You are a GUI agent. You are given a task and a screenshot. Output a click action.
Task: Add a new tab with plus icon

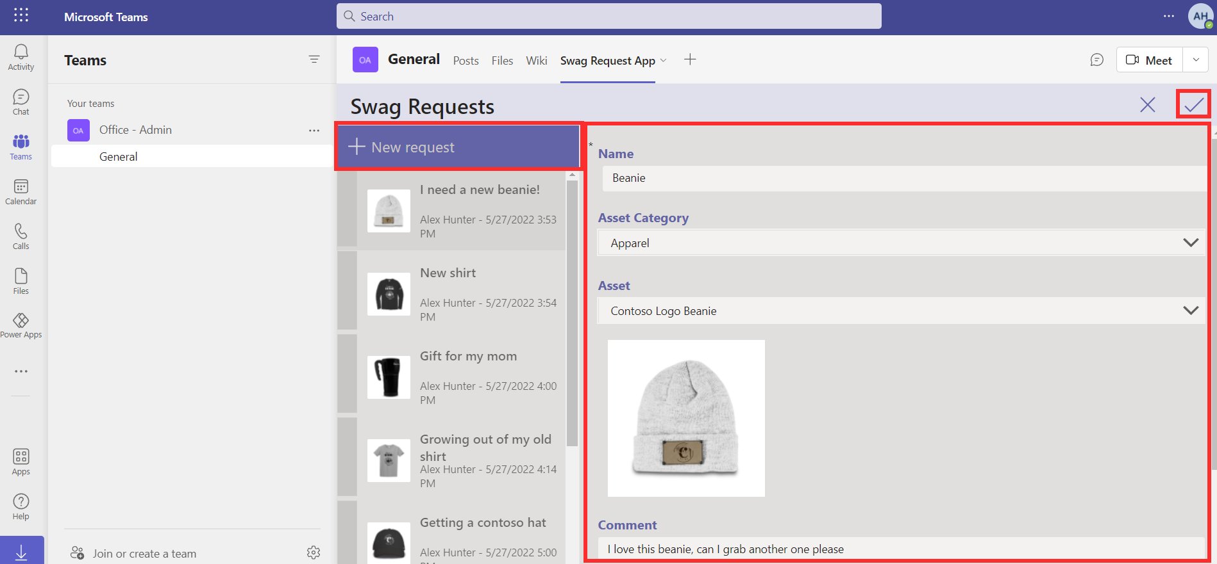click(x=690, y=60)
